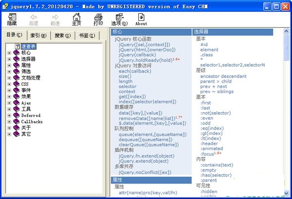Switch to the 索引 (Index) tab
The image size is (292, 199).
[x=38, y=35]
